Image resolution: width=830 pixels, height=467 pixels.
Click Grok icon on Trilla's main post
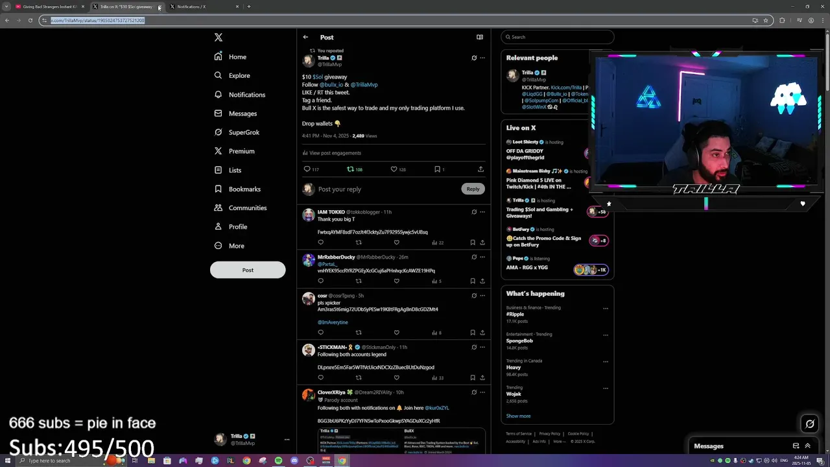pyautogui.click(x=474, y=58)
